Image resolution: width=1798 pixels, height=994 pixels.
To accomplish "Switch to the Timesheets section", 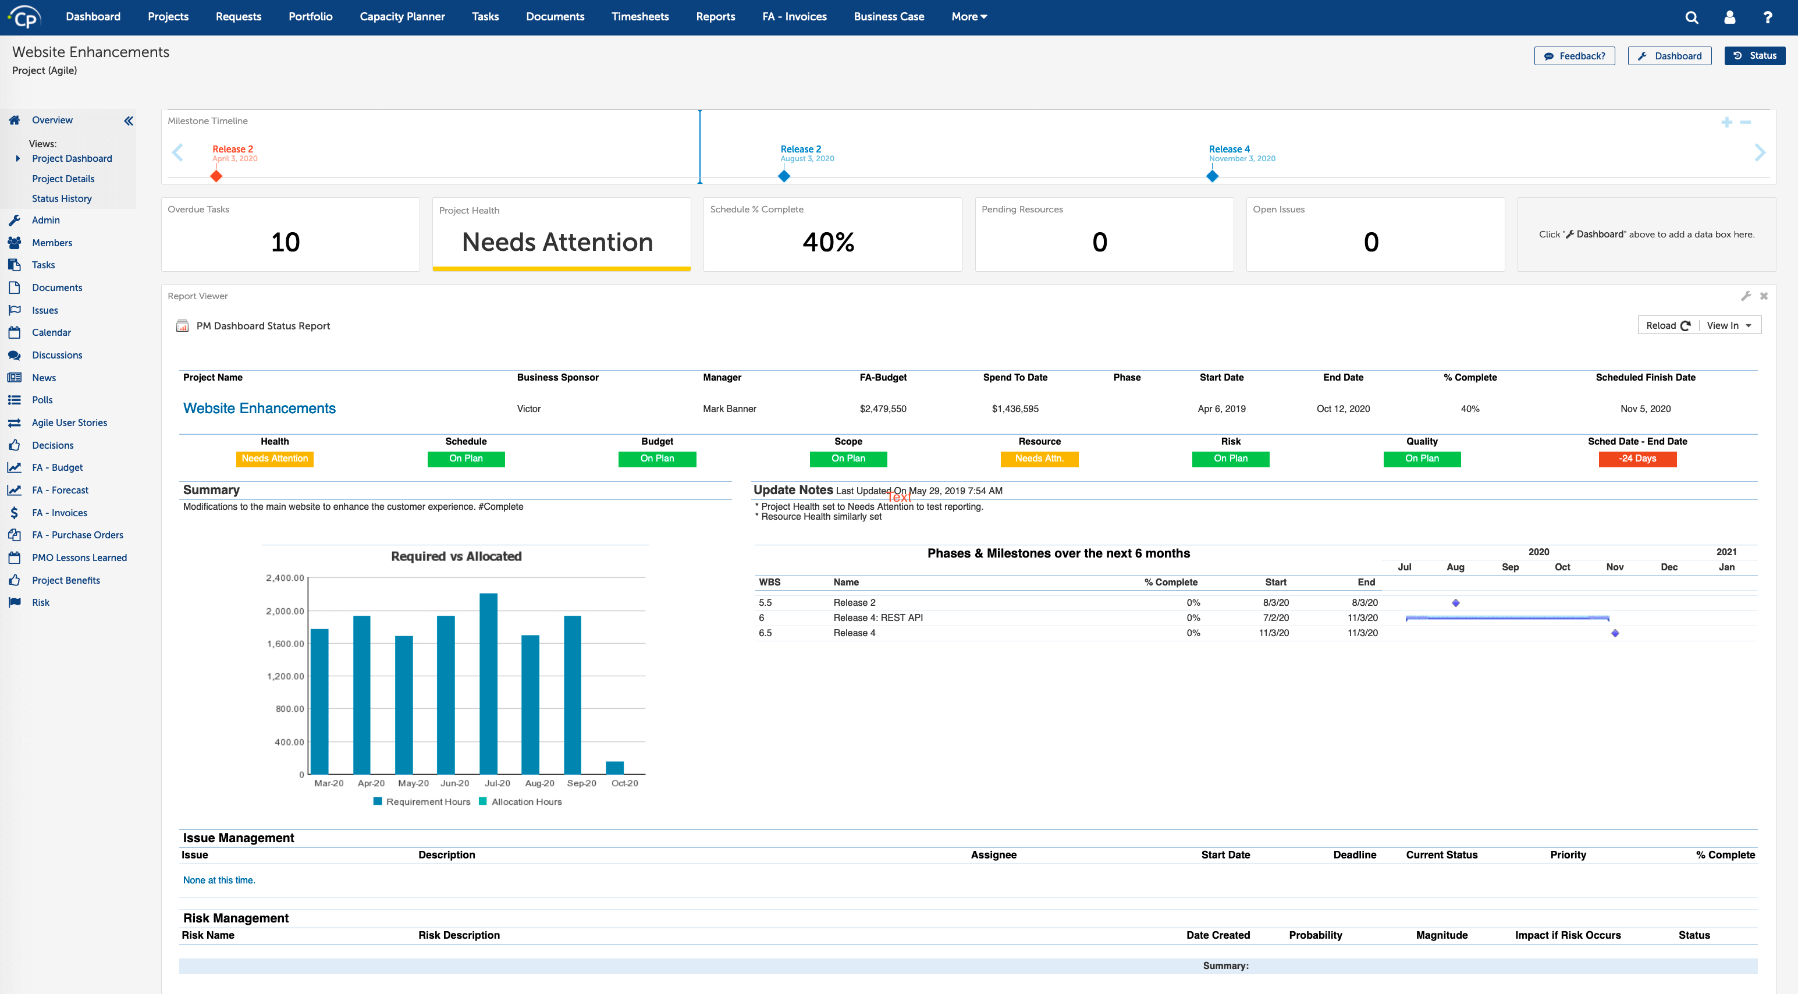I will point(639,16).
